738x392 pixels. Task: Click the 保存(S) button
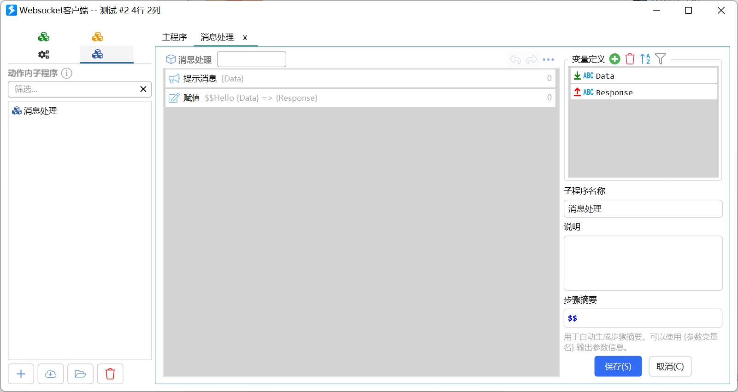pos(618,366)
